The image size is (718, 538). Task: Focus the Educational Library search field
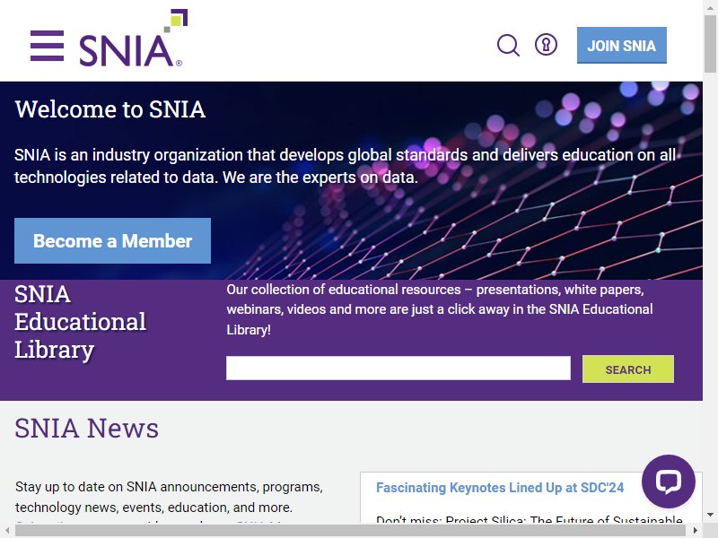point(398,368)
